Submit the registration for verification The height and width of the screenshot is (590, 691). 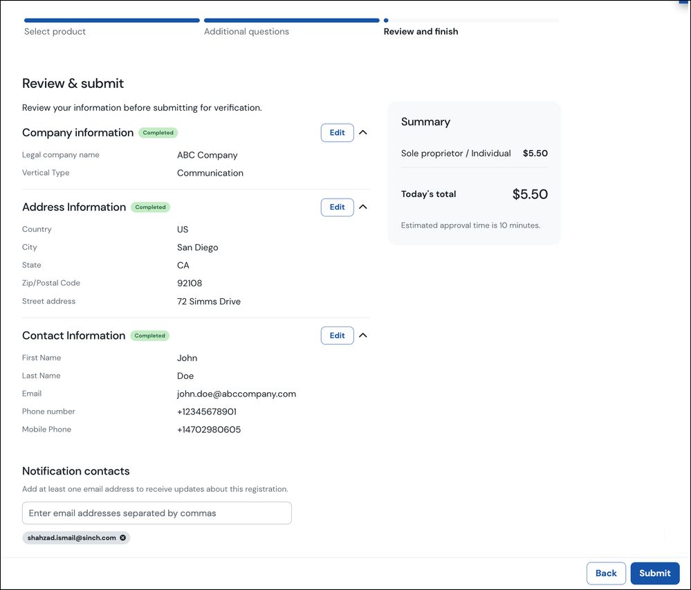tap(655, 573)
